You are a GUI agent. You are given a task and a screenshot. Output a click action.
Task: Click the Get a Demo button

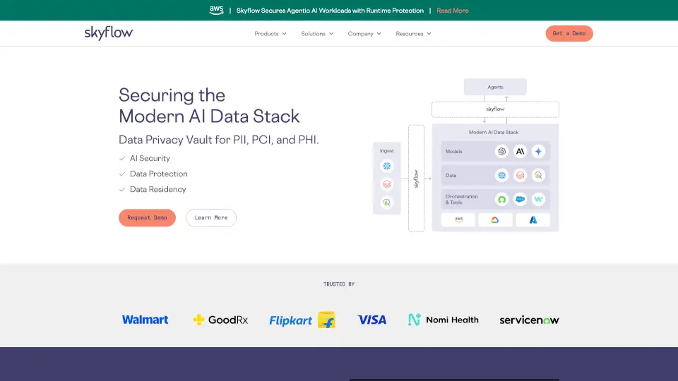point(569,34)
